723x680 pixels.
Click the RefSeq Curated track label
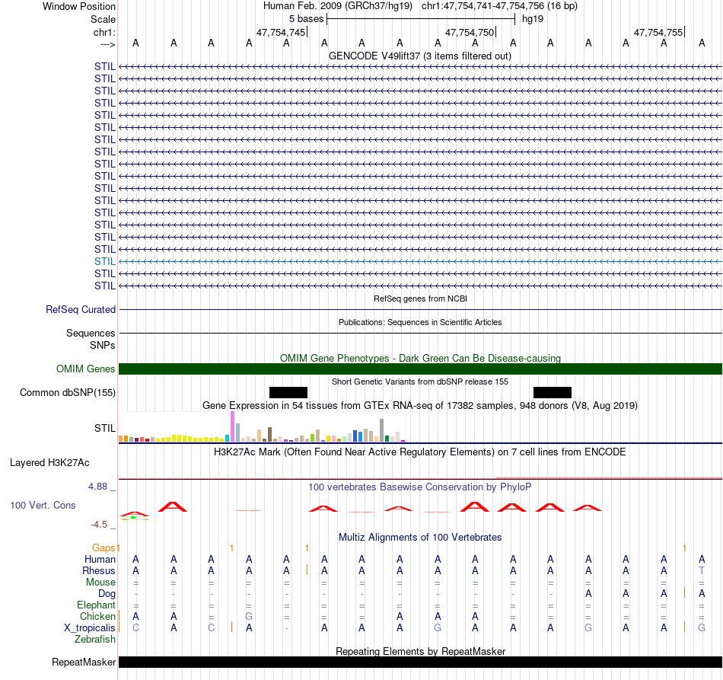coord(80,310)
